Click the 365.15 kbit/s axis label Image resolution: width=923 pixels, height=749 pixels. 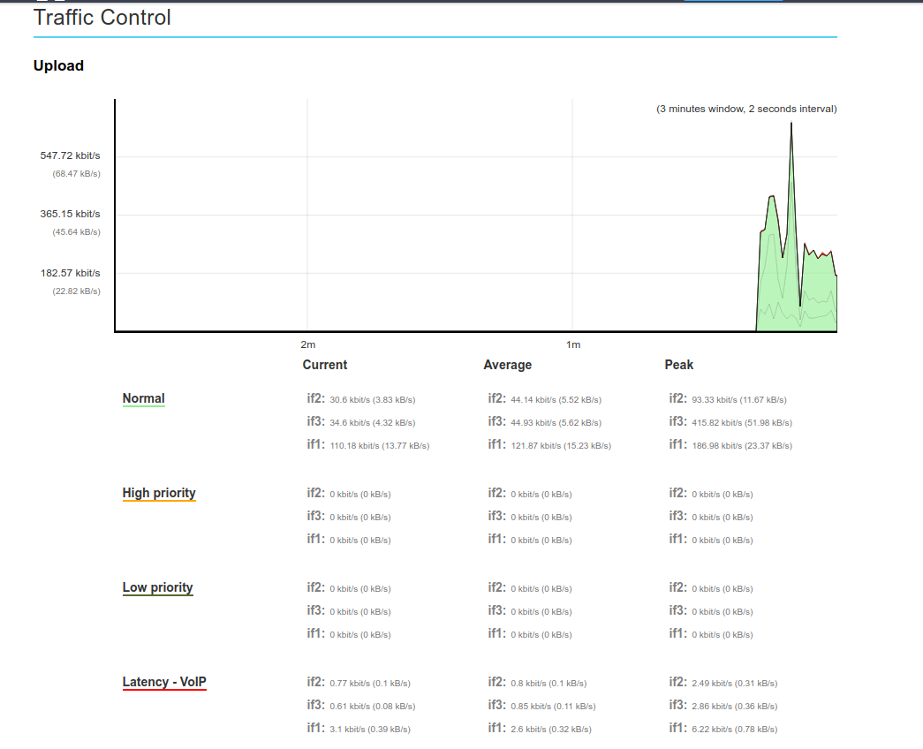point(71,214)
